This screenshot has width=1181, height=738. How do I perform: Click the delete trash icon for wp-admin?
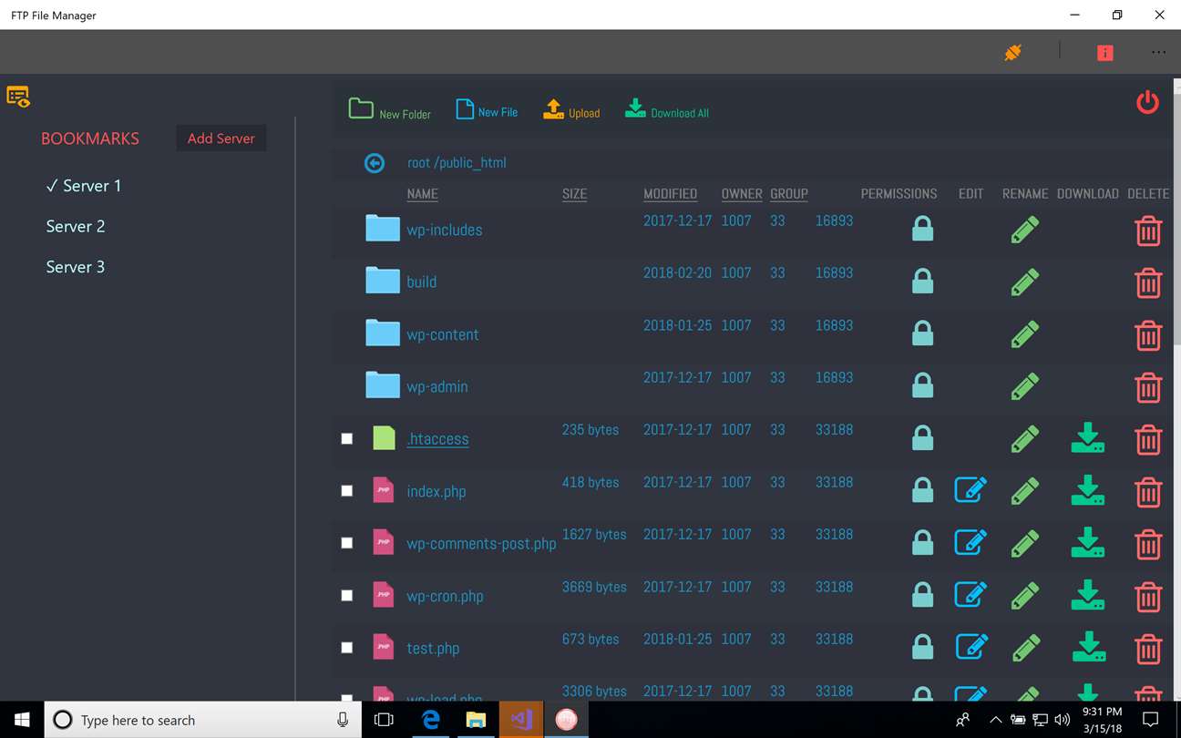click(1148, 387)
